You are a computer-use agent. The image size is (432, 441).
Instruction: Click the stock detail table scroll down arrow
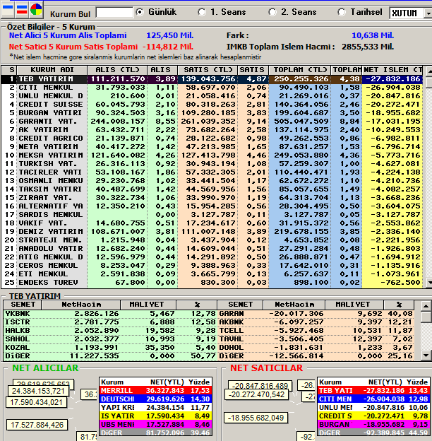pyautogui.click(x=426, y=355)
